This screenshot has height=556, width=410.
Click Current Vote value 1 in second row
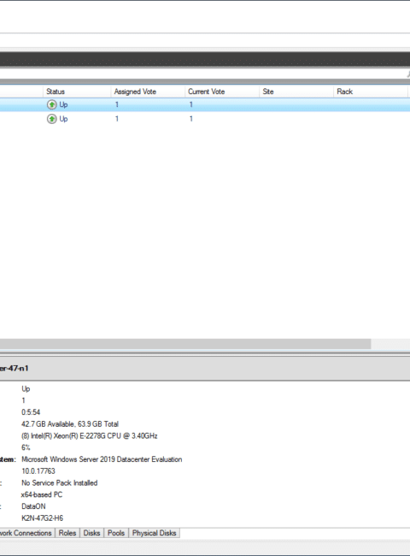[191, 119]
